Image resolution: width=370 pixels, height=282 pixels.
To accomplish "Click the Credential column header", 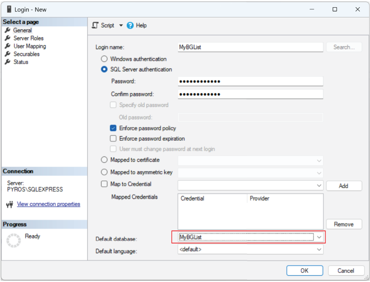I will (212, 198).
